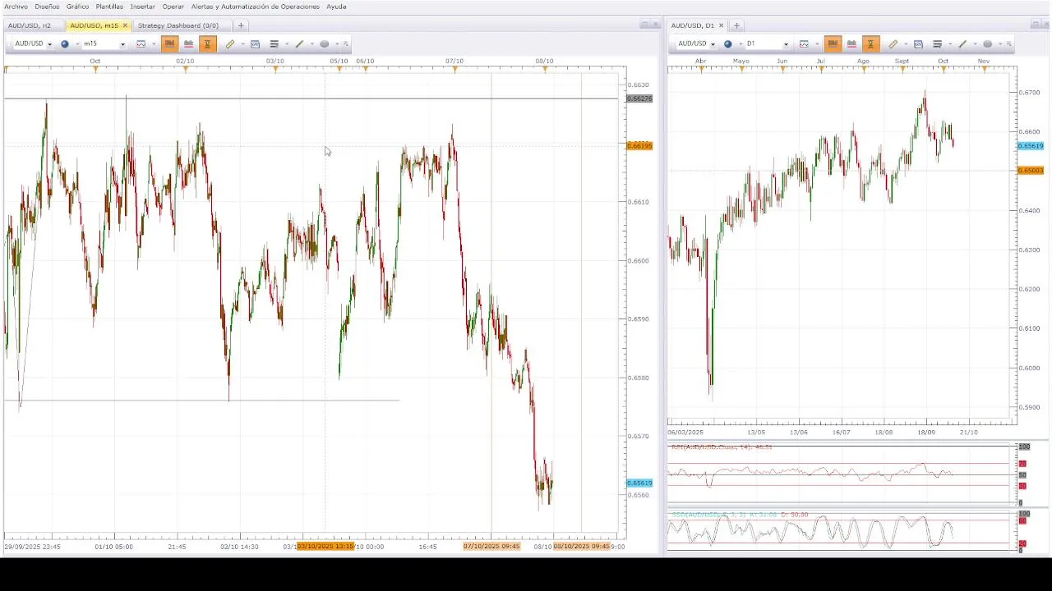1052x591 pixels.
Task: Select the ruler measure tool in m15 toolbar
Action: 229,44
